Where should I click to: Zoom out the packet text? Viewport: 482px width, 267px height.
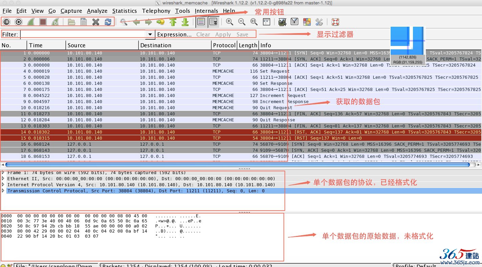tap(242, 22)
